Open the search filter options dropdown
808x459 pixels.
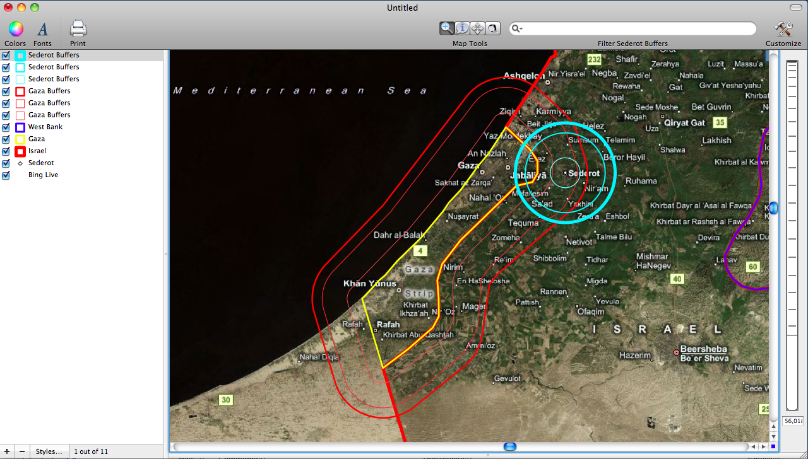point(518,28)
